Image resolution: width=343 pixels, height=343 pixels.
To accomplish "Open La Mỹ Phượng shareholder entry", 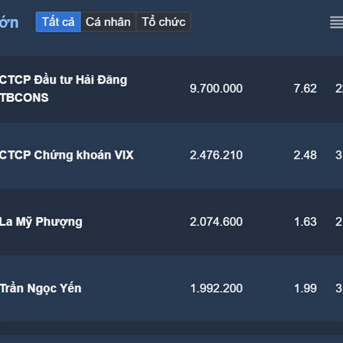I will [41, 222].
